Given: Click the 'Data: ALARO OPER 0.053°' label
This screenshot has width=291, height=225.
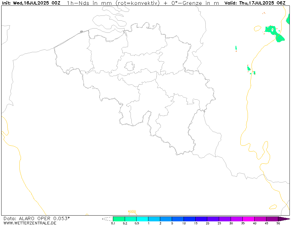Looking at the screenshot, I should coord(36,219).
